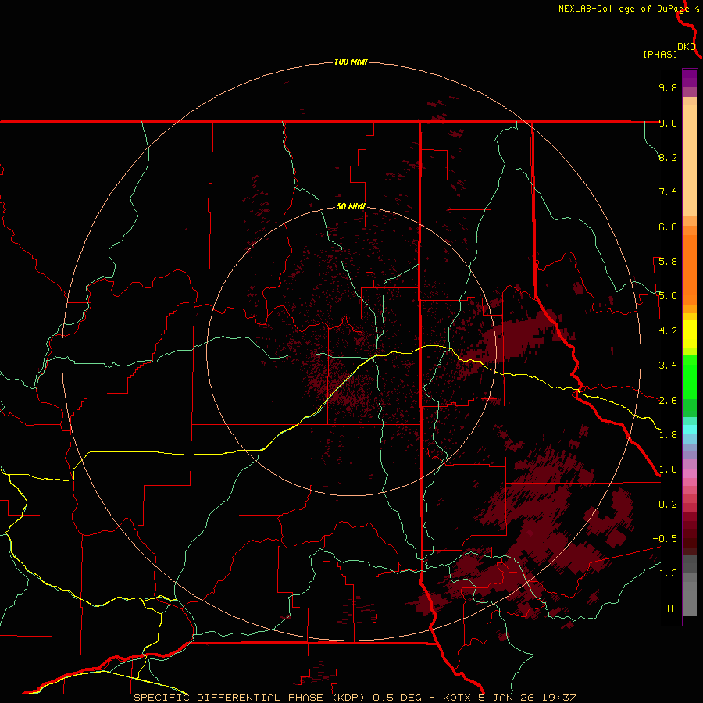703x703 pixels.
Task: Click the -1.3 value on color scale
Action: click(665, 573)
